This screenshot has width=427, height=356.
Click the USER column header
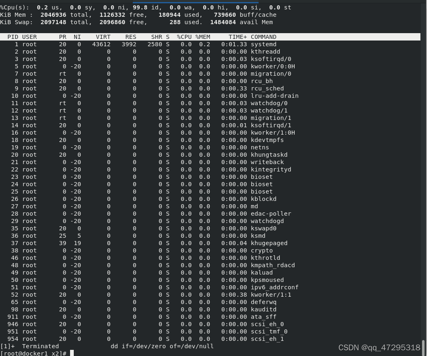(x=30, y=37)
